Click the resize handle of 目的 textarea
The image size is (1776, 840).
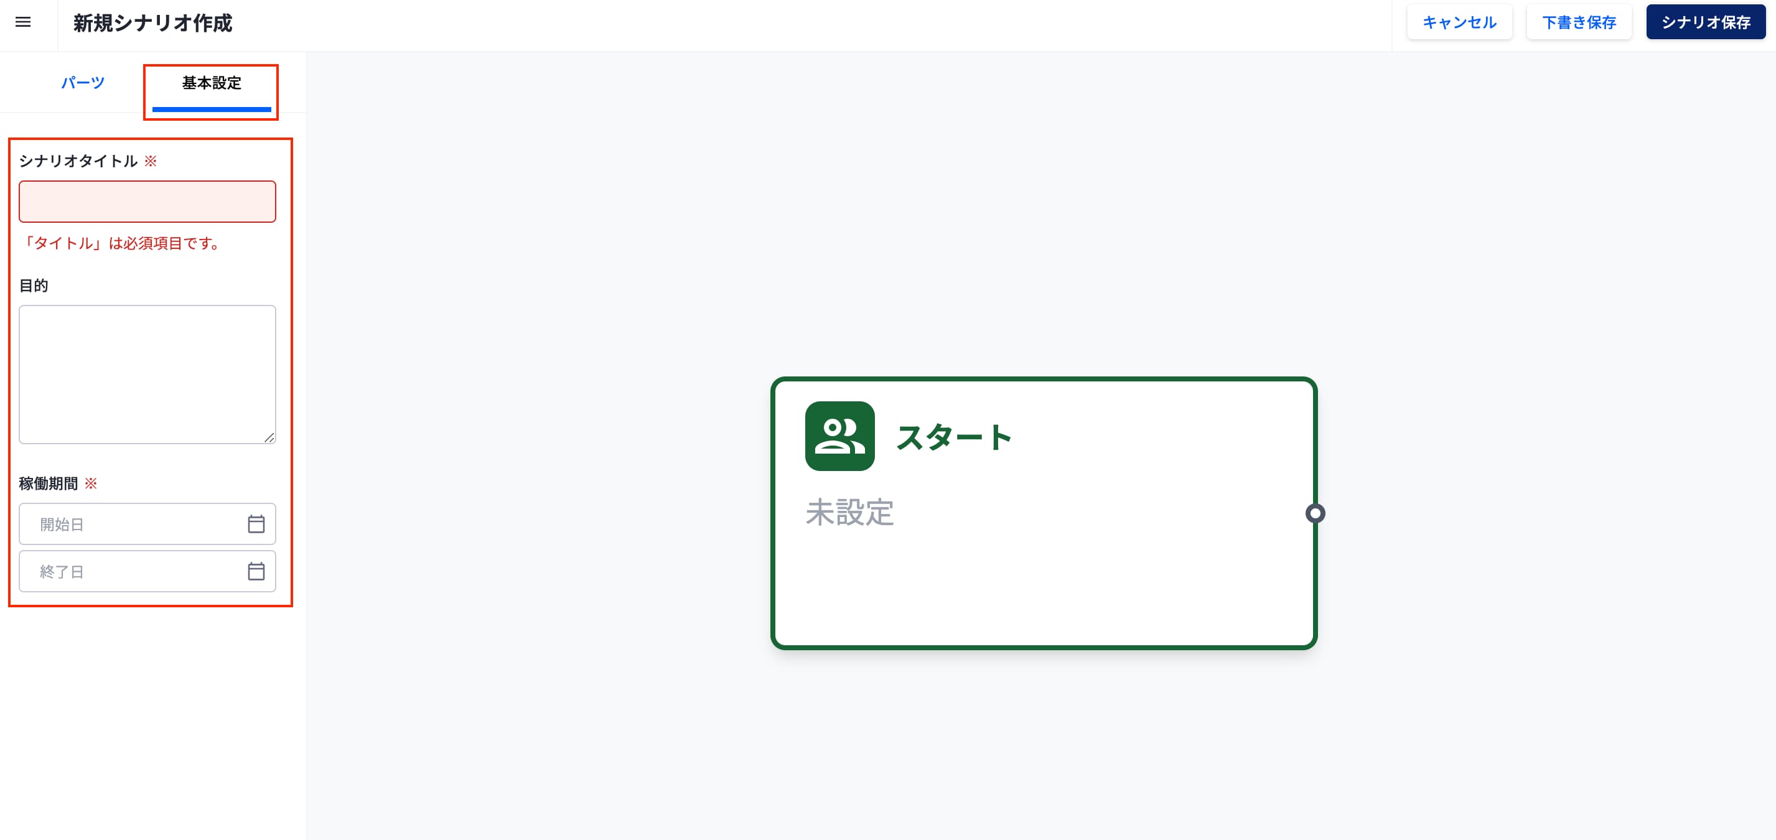(x=269, y=437)
